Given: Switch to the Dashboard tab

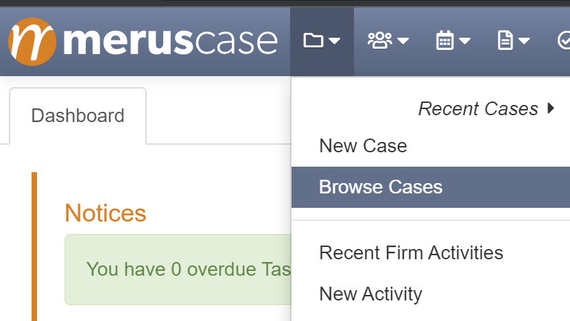Looking at the screenshot, I should pos(78,116).
